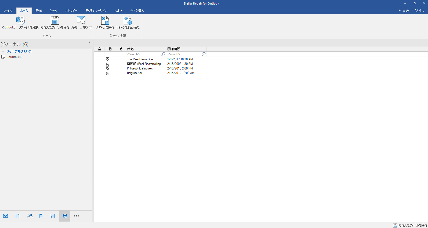Screen dimensions: 428x228
Task: Open Tasks view in bottom navigation
Action: (x=41, y=216)
